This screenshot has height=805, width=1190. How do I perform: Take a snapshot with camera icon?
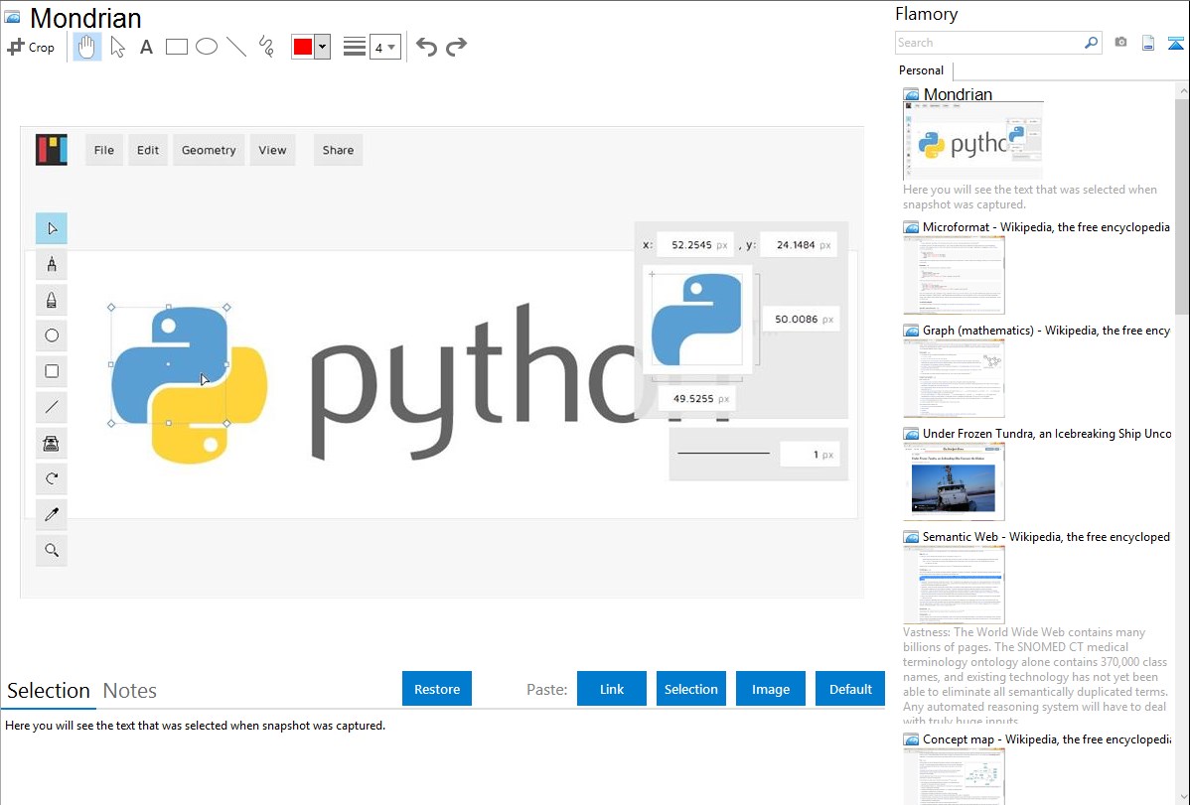pos(1120,43)
